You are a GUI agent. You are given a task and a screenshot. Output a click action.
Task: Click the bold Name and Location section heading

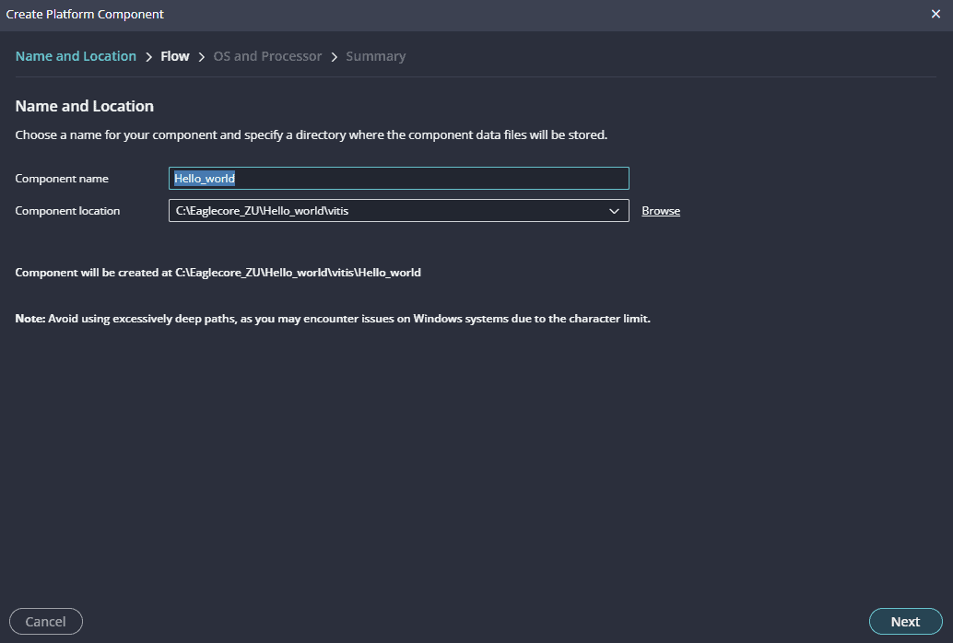(x=85, y=106)
